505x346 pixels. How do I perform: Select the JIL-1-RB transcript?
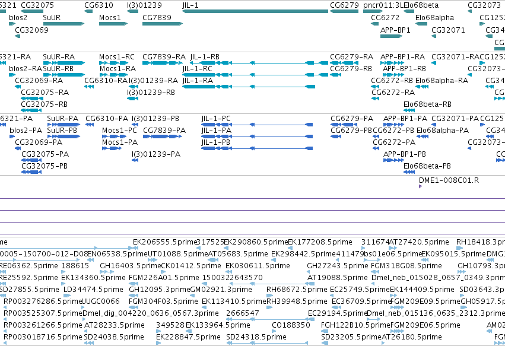click(259, 63)
